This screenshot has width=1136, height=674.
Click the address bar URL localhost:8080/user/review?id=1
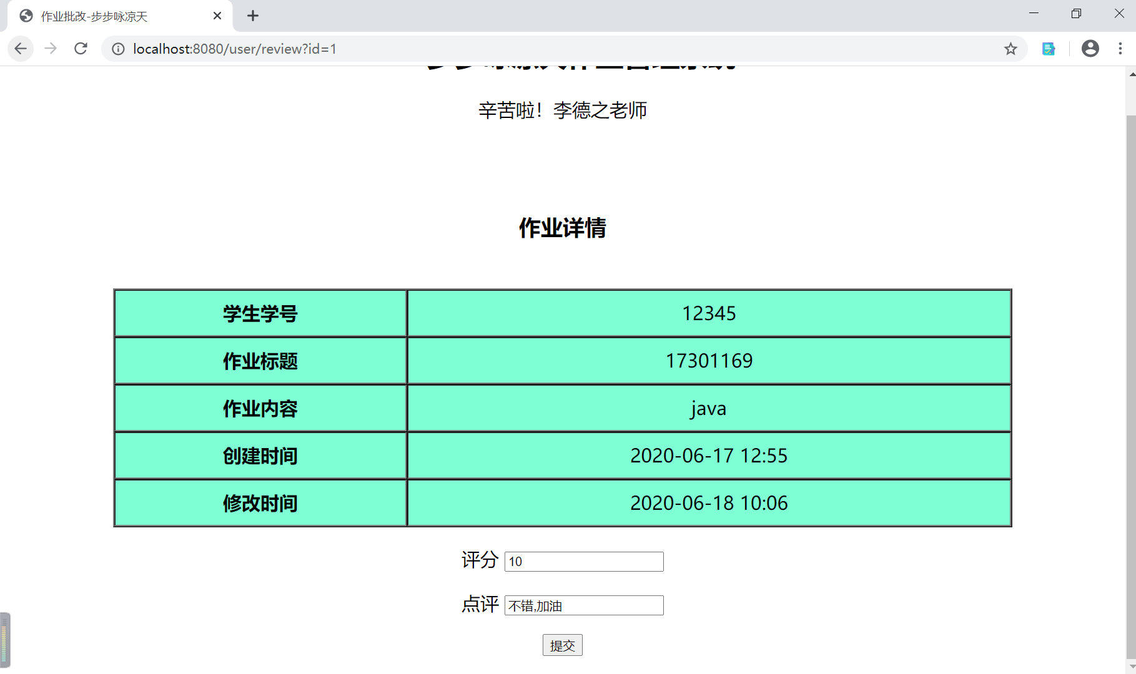pyautogui.click(x=235, y=49)
